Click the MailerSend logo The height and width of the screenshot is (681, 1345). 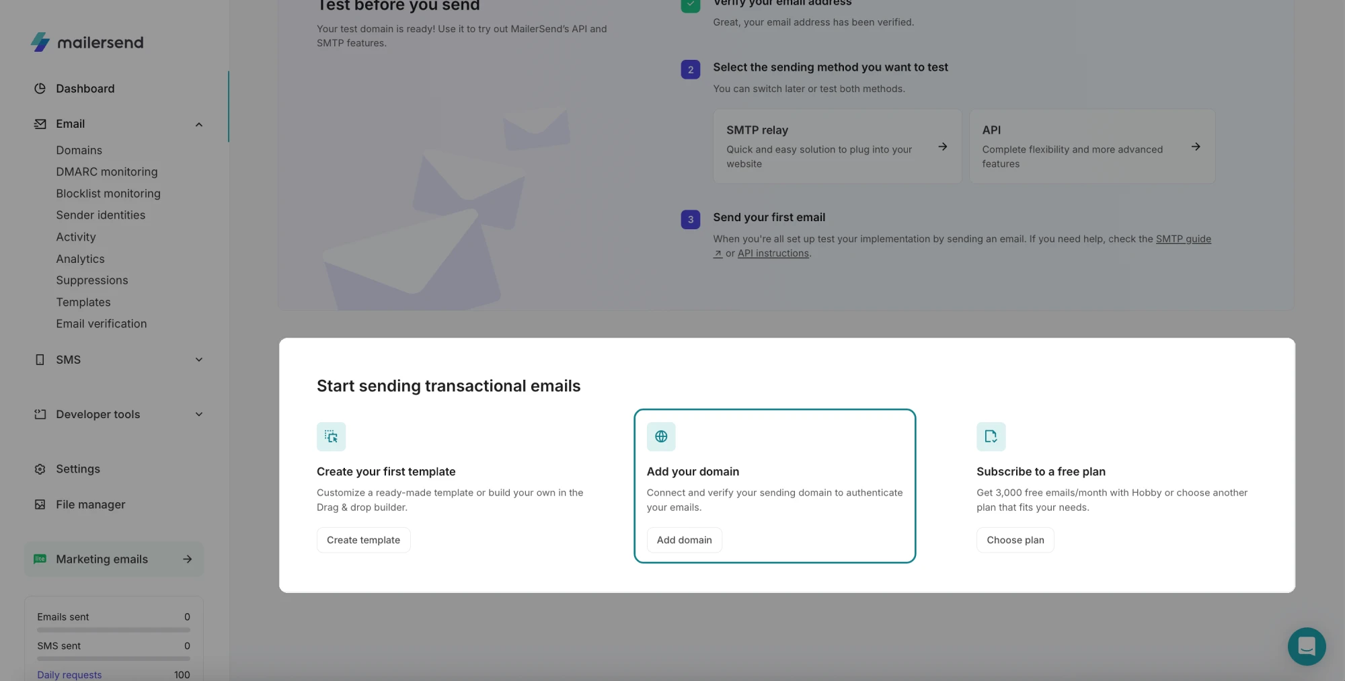(x=87, y=42)
